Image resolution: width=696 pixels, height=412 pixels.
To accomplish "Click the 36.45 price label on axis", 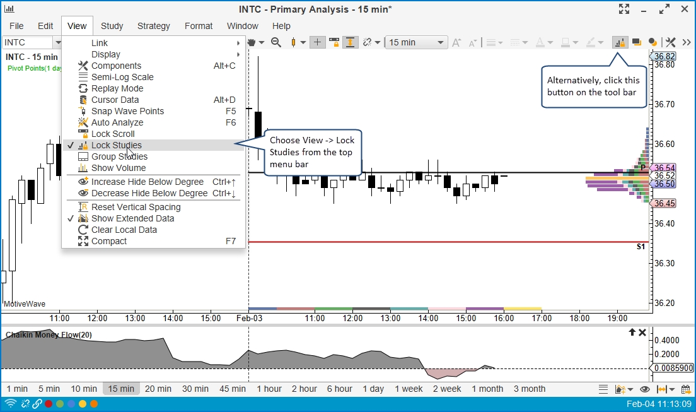I will pyautogui.click(x=664, y=203).
